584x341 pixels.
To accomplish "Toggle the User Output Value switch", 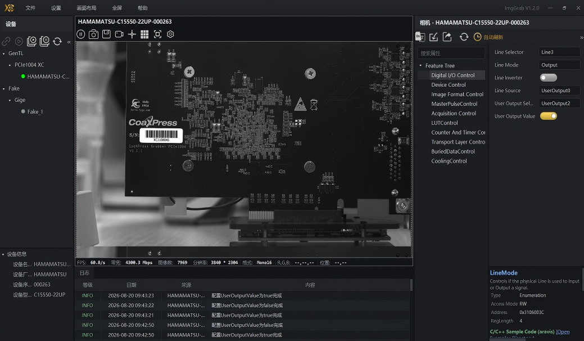I will (x=548, y=116).
